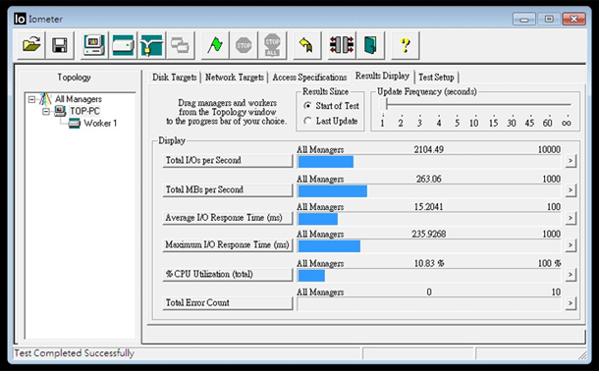Switch to Test Setup tab
Screen dimensions: 599x371
(436, 78)
